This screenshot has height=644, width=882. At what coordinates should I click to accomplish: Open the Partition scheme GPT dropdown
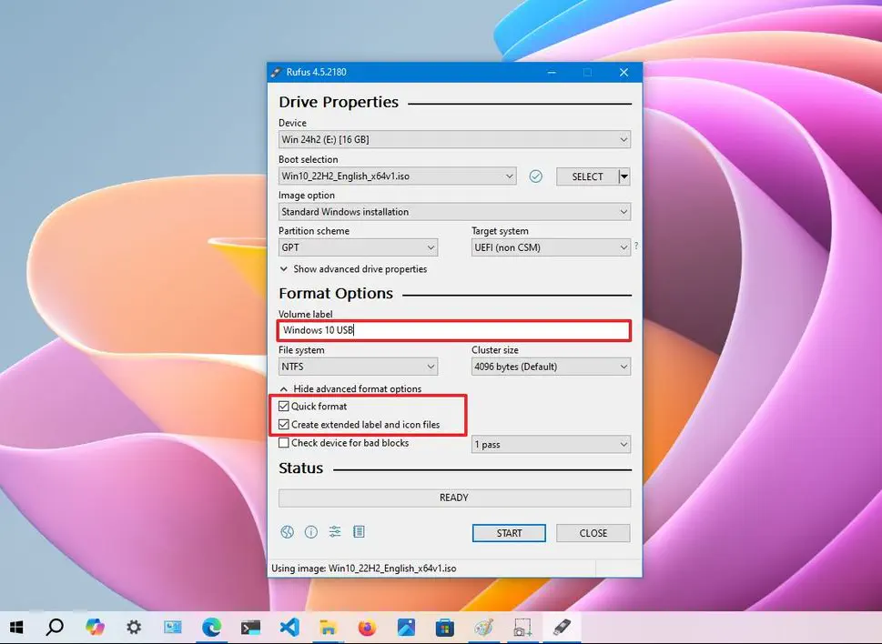[358, 247]
